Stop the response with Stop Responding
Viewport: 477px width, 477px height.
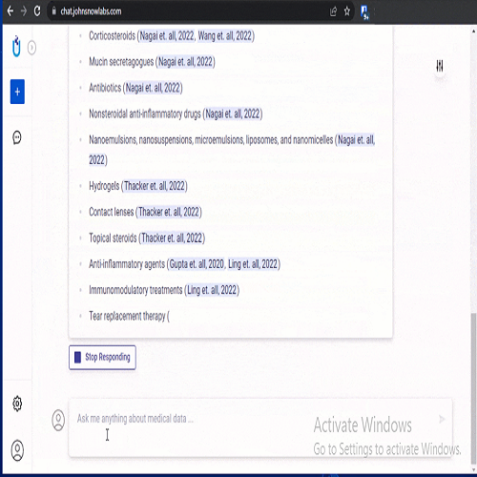[102, 358]
